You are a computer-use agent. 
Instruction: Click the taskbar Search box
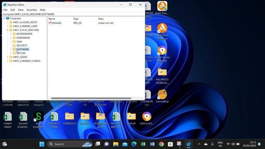click(70, 144)
